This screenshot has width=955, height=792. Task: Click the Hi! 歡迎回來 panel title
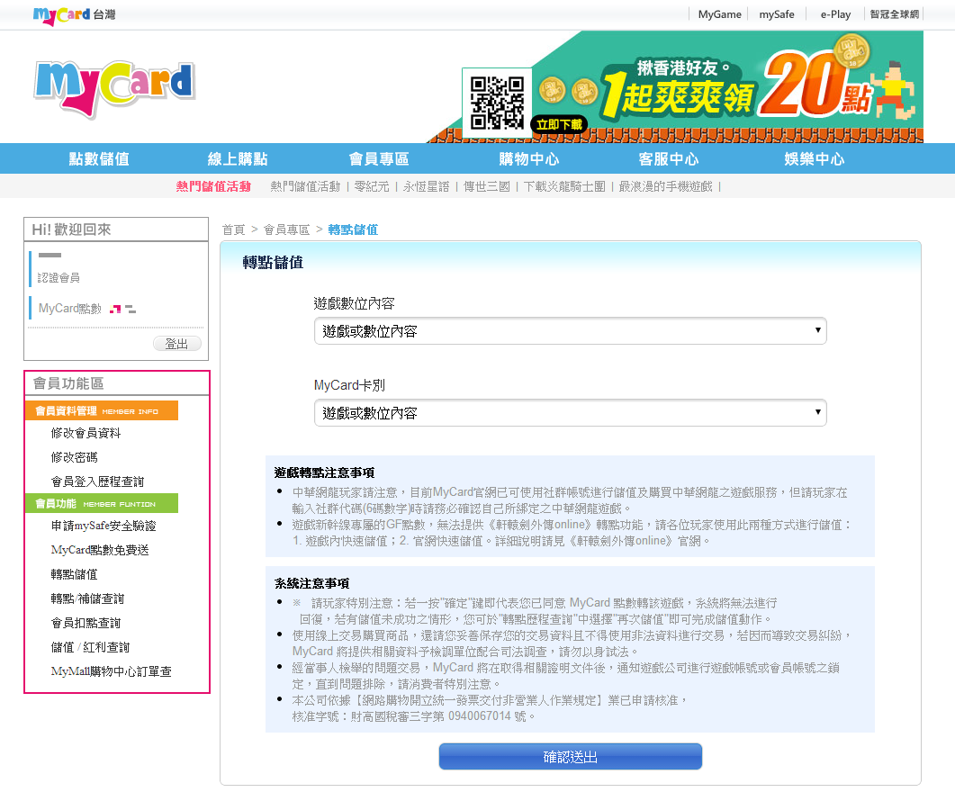click(x=71, y=229)
